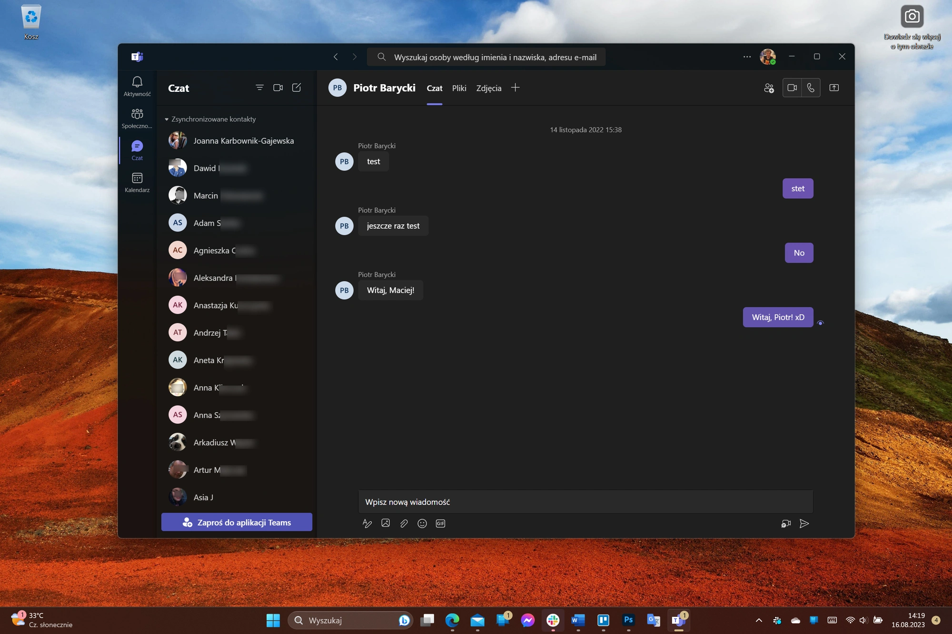The height and width of the screenshot is (634, 952).
Task: Click the 'stet' message bubble
Action: 798,188
